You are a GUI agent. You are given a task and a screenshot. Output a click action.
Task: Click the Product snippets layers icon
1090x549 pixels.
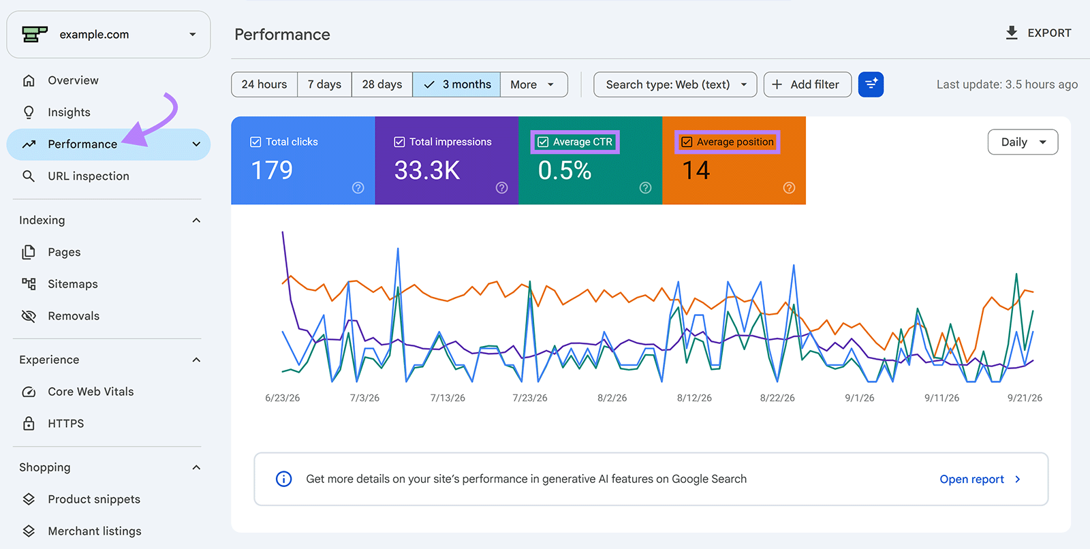pos(29,499)
